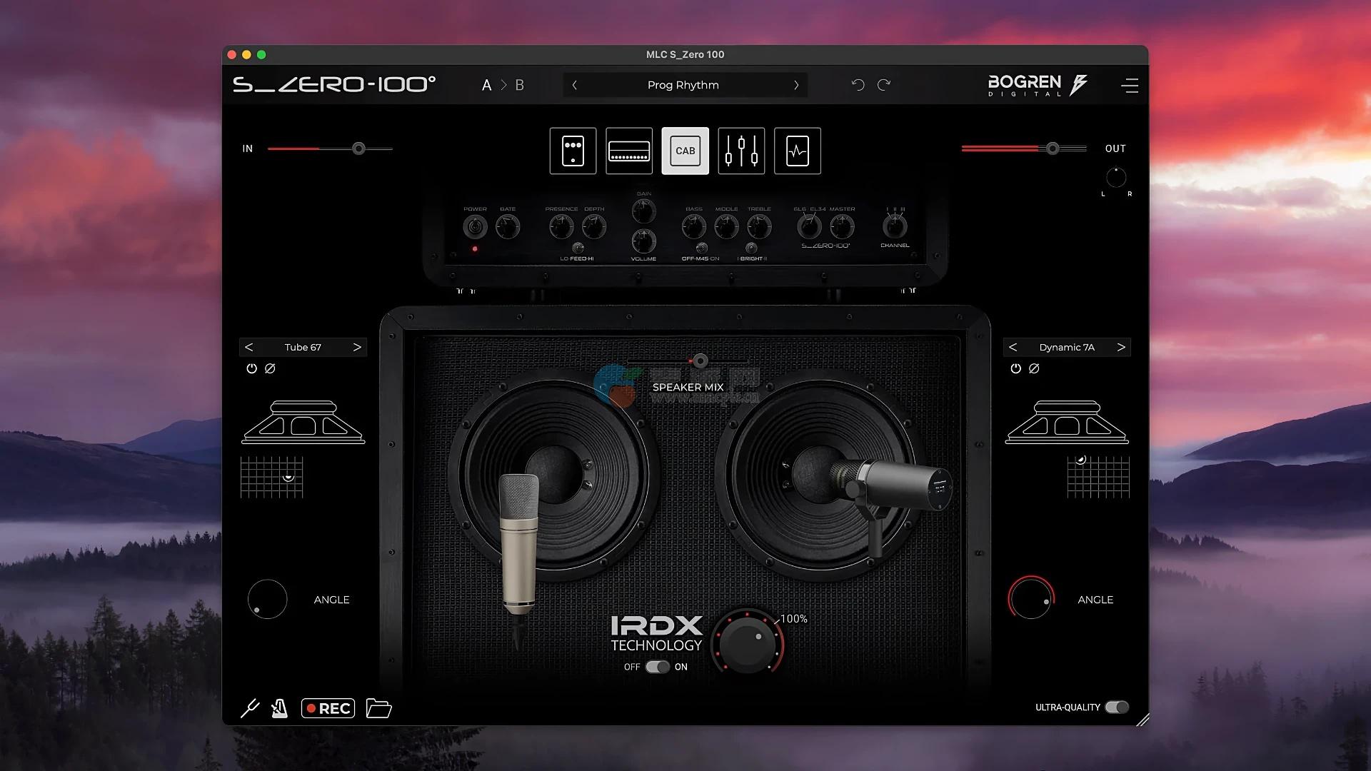Select the EQ faders section icon
Screen dimensions: 1371x771
pos(741,151)
